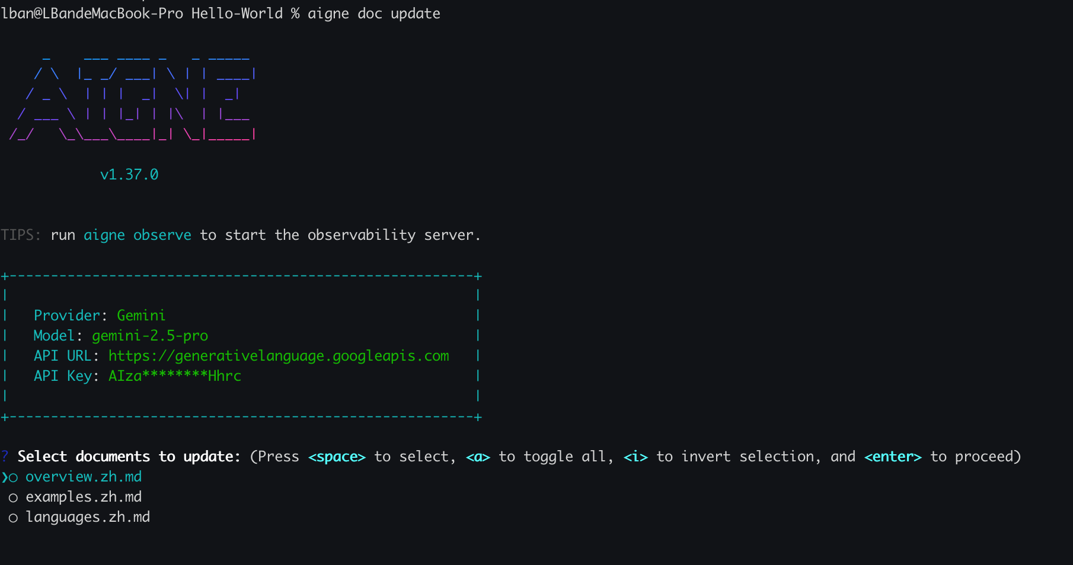1073x565 pixels.
Task: Click the v1.37.0 version number
Action: click(x=129, y=175)
